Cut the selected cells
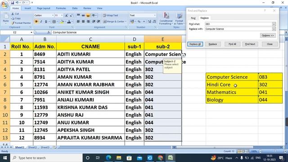 tap(15, 14)
